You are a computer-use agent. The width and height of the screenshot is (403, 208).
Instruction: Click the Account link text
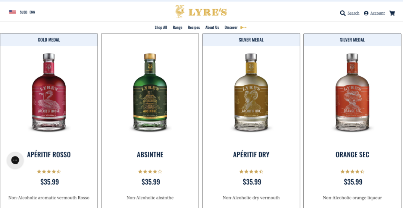[x=377, y=13]
